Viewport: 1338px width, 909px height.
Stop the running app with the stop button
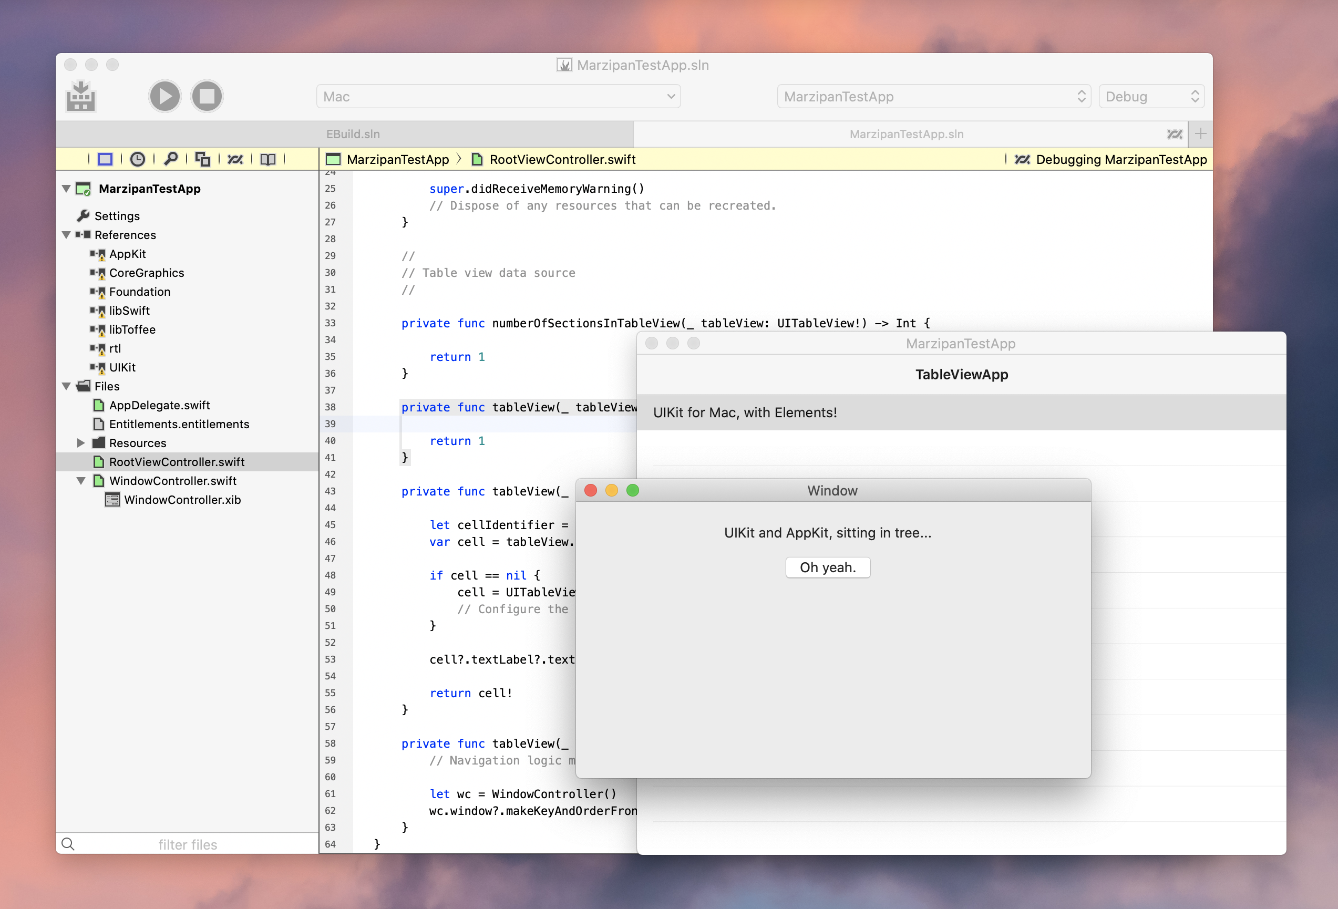207,96
